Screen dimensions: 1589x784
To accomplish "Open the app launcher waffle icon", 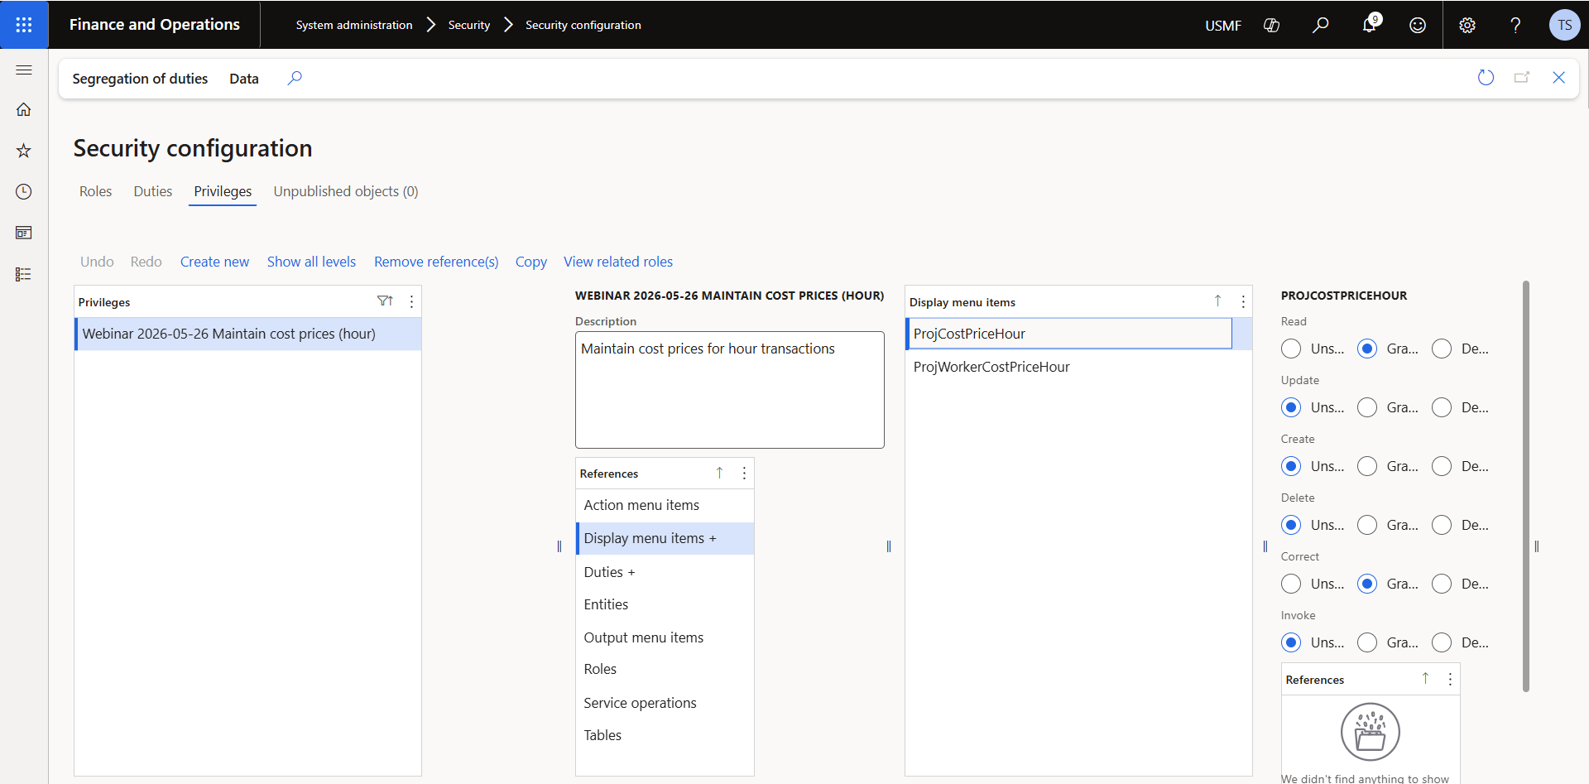I will [24, 25].
